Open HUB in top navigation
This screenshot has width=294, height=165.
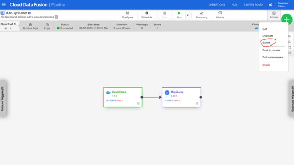[x=234, y=5]
